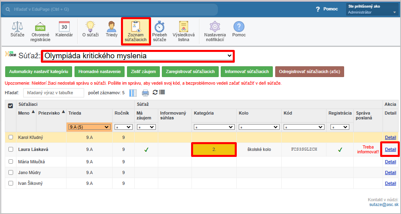This screenshot has height=214, width=401.
Task: Focus the table search input field
Action: [54, 93]
